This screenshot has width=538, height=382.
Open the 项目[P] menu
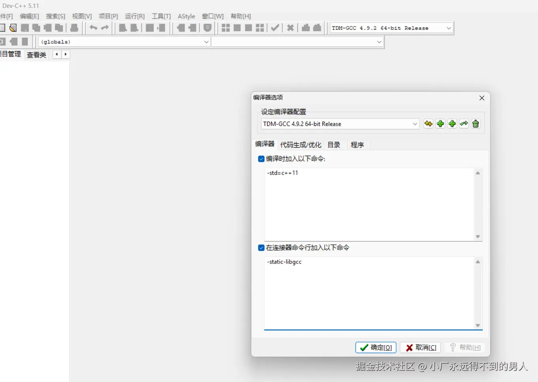(x=108, y=16)
